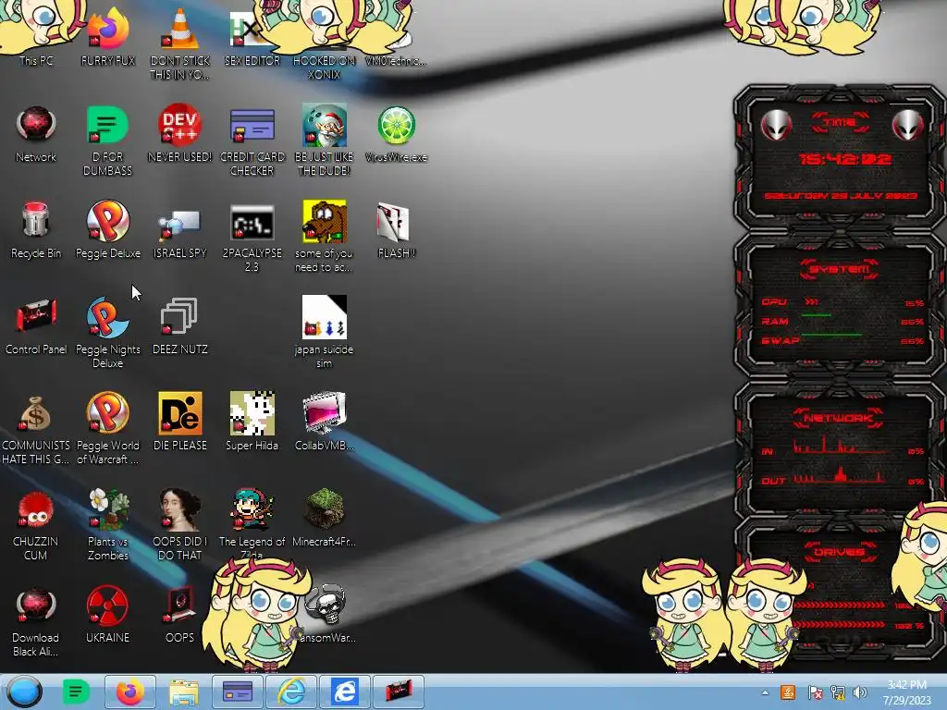Open the orange Java tray icon
Viewport: 947px width, 710px height.
[x=788, y=692]
